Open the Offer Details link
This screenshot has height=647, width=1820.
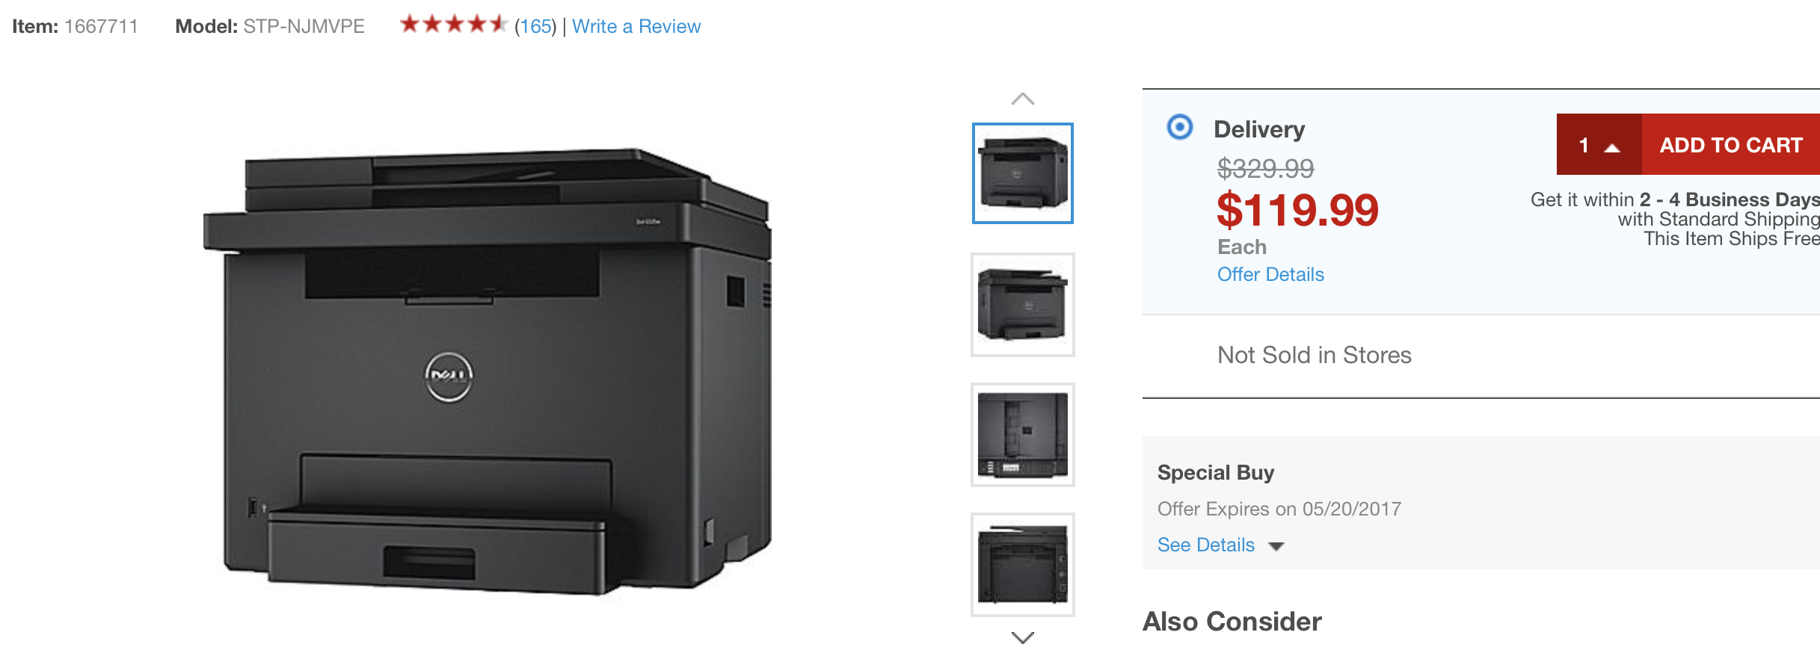(1270, 274)
